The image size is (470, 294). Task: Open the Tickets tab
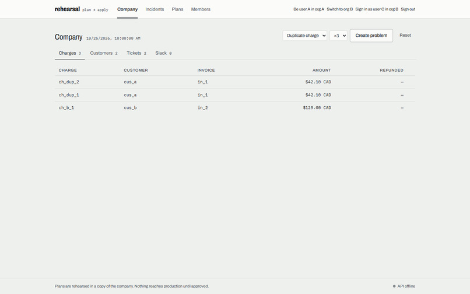pos(136,53)
